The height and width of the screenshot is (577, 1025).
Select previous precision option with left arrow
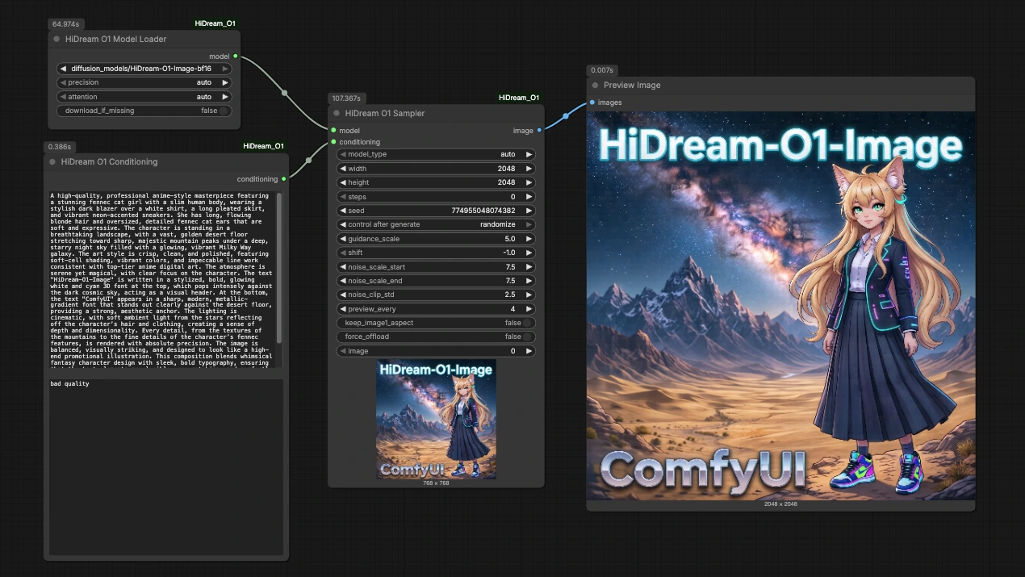coord(63,82)
